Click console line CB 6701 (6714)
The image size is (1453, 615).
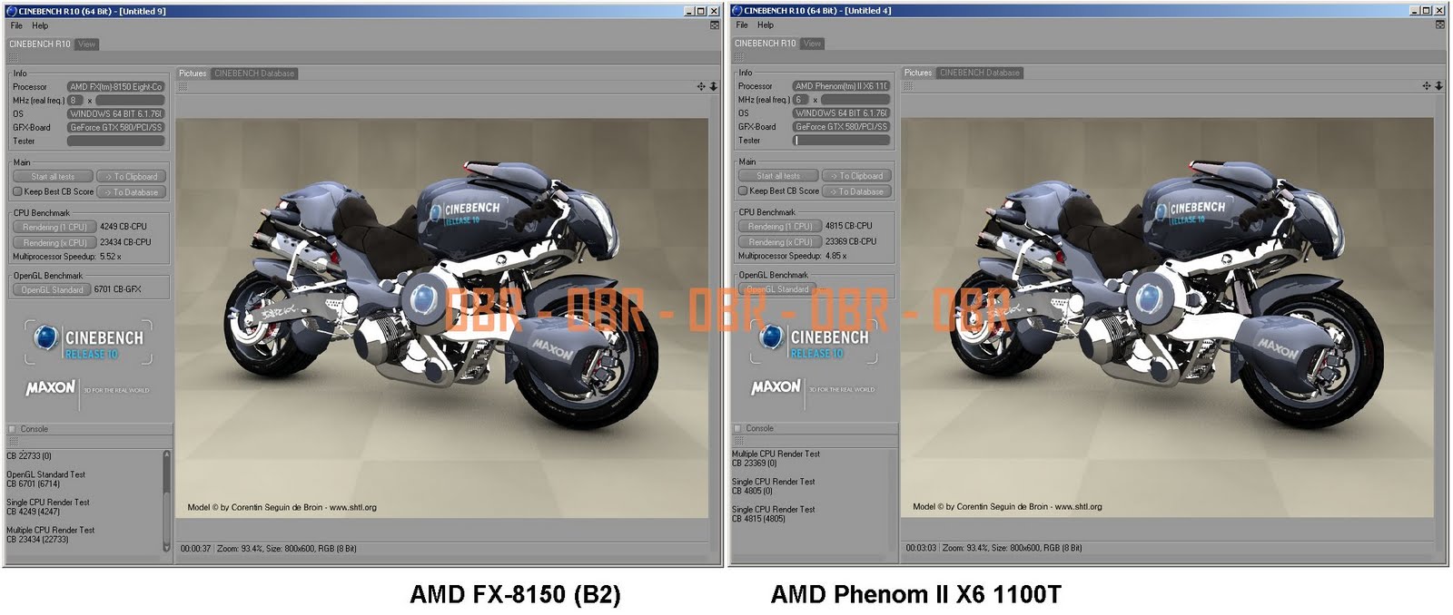[x=34, y=483]
